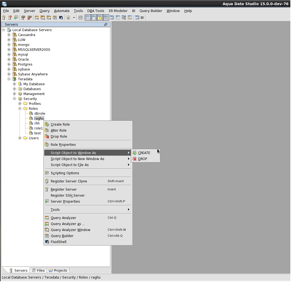
Task: Choose Scripting Options in the context menu
Action: pyautogui.click(x=88, y=173)
